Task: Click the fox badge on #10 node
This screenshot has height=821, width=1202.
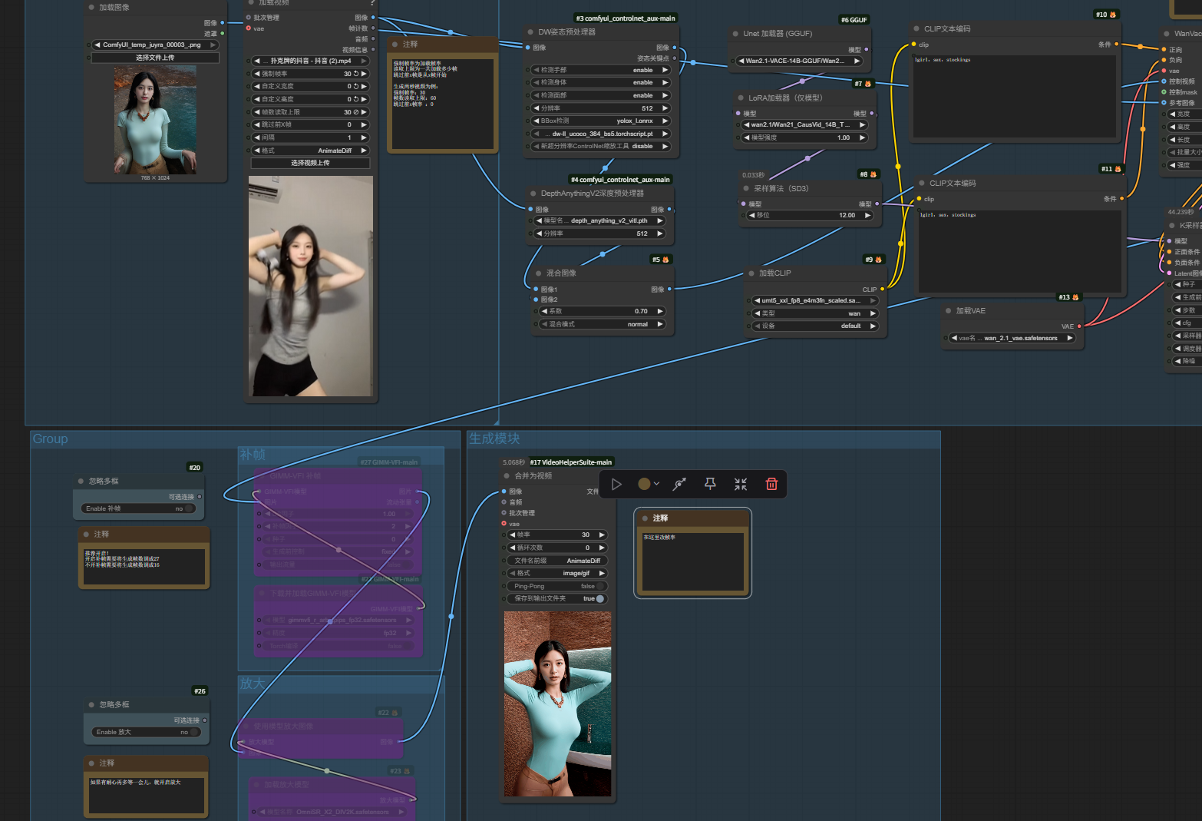Action: pyautogui.click(x=1113, y=15)
